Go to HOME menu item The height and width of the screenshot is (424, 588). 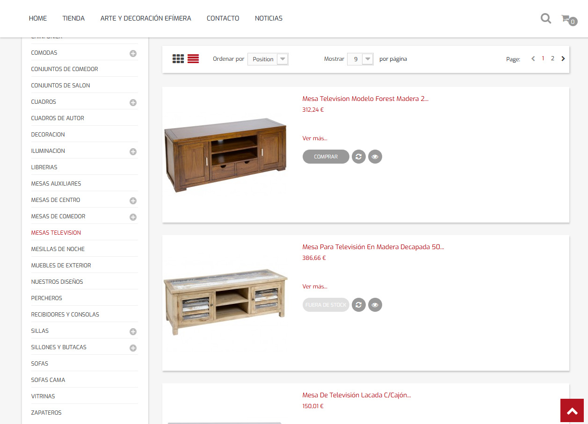point(38,18)
